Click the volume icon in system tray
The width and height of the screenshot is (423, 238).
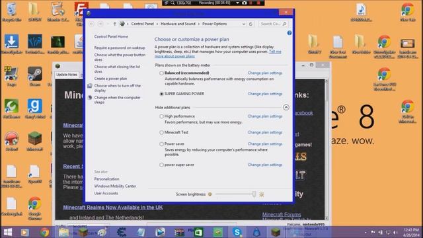coord(395,232)
